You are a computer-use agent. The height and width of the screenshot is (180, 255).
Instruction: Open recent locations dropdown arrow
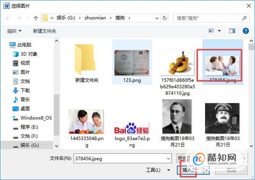tap(28, 18)
